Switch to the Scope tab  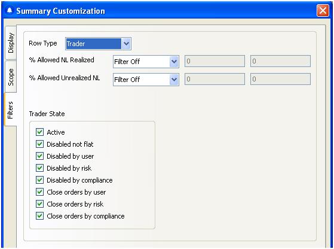point(11,77)
